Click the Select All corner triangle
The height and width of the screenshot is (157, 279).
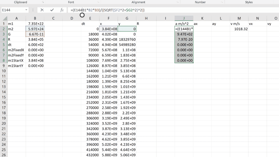point(3,18)
